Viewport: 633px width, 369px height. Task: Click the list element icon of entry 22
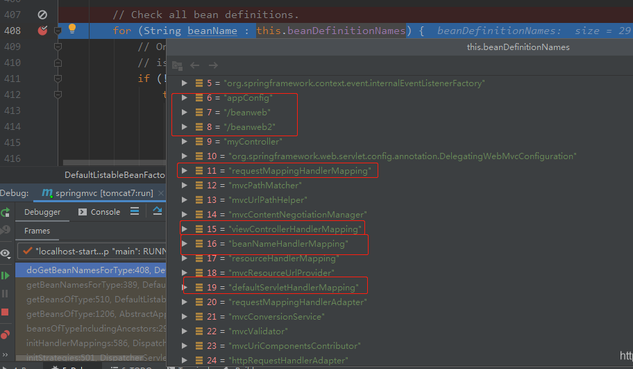(x=199, y=331)
